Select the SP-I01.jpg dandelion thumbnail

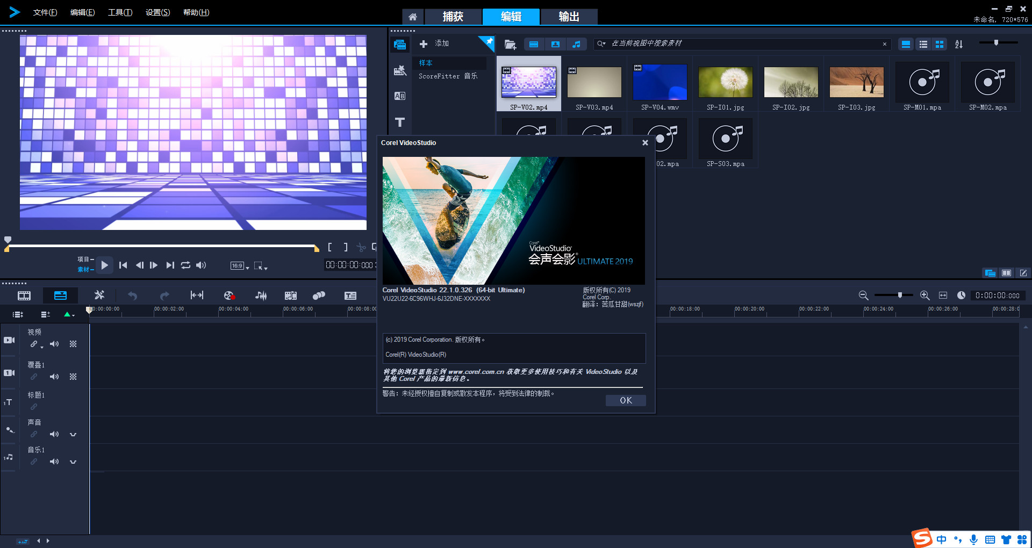[726, 82]
